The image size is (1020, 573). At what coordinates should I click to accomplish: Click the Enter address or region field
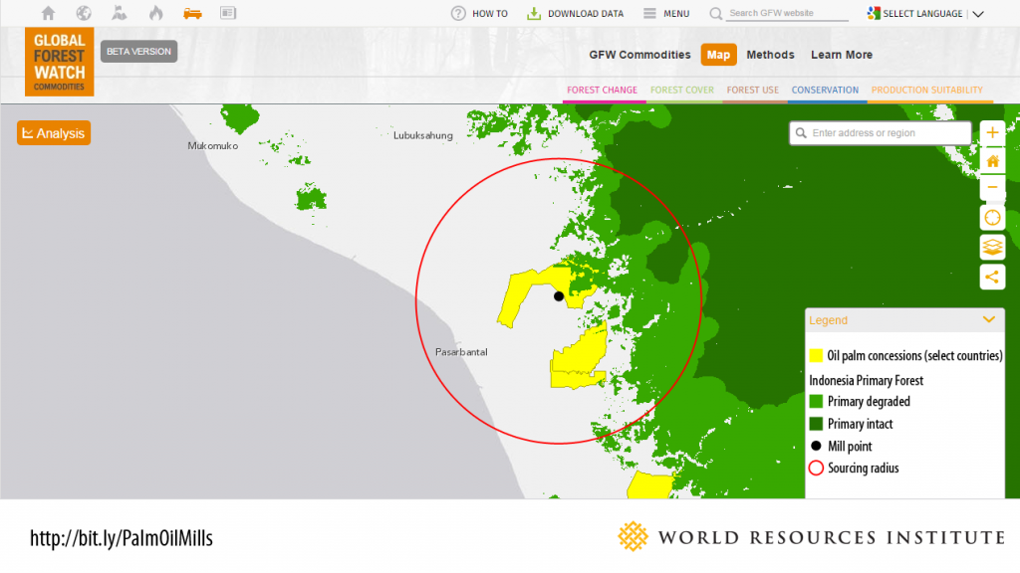(x=881, y=133)
